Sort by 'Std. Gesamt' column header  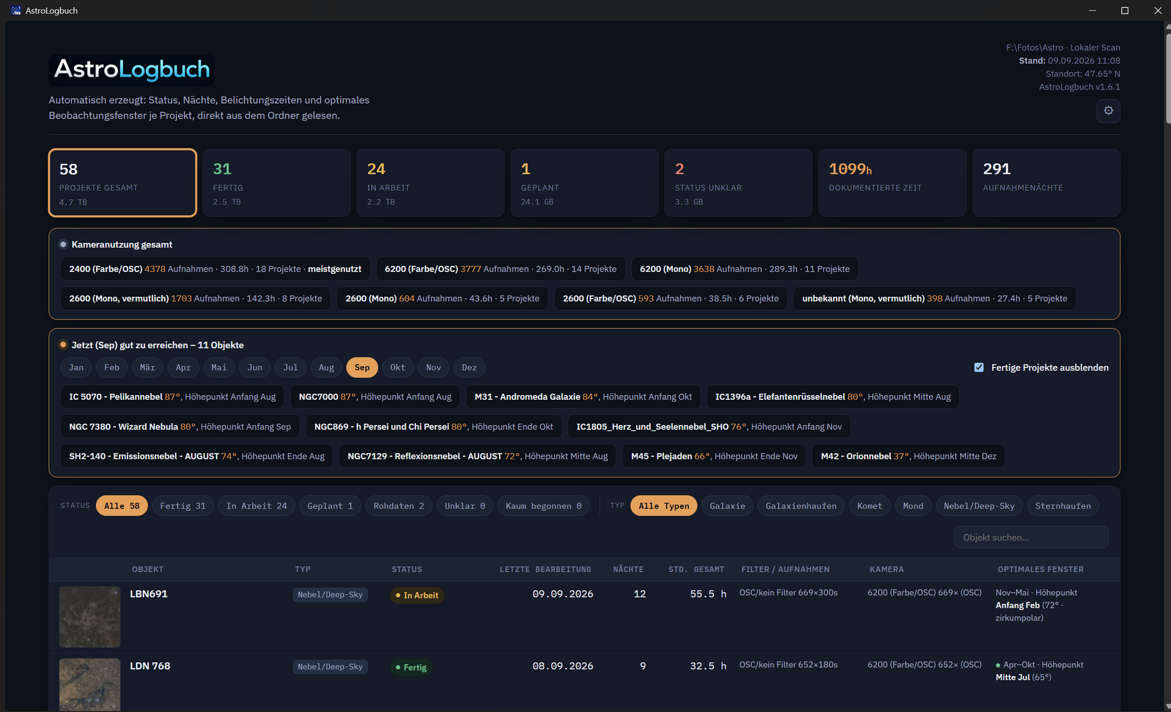(x=697, y=569)
